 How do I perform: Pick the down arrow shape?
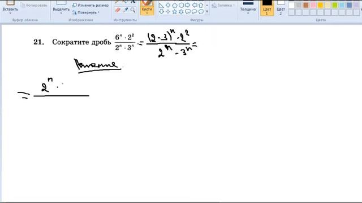[161, 11]
